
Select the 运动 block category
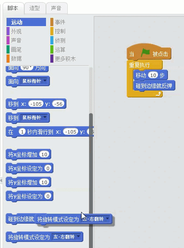tap(26, 22)
